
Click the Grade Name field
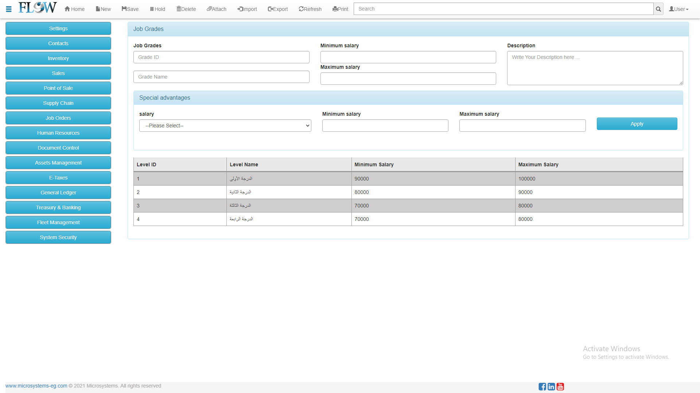221,77
